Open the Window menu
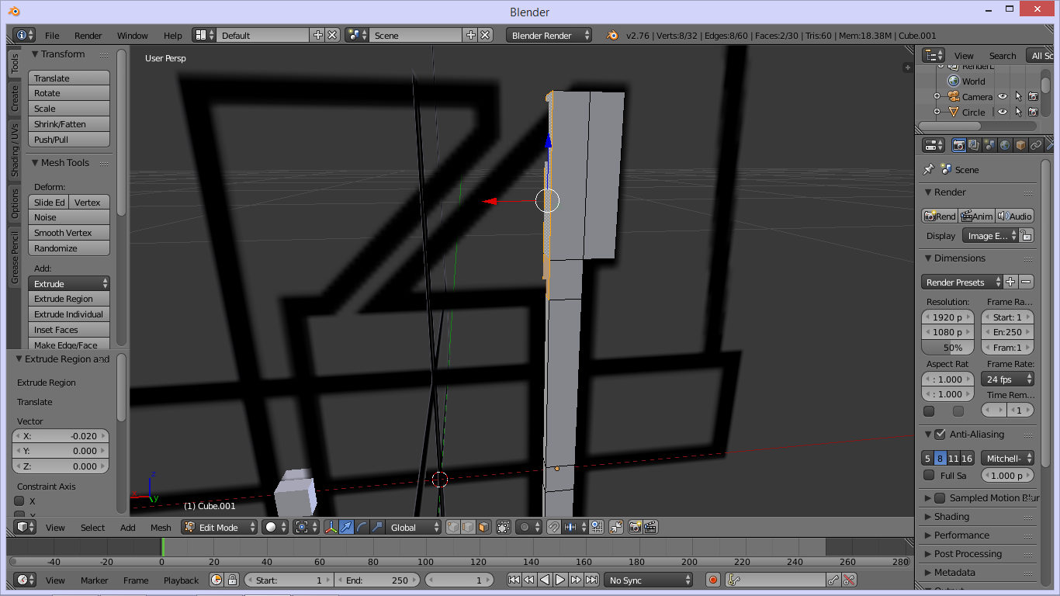 click(133, 36)
